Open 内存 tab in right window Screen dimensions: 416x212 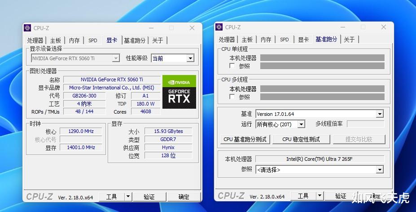point(266,40)
